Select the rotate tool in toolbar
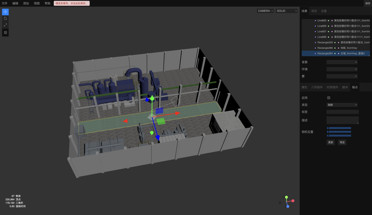Screen dimensions: 372x215 point(5,18)
